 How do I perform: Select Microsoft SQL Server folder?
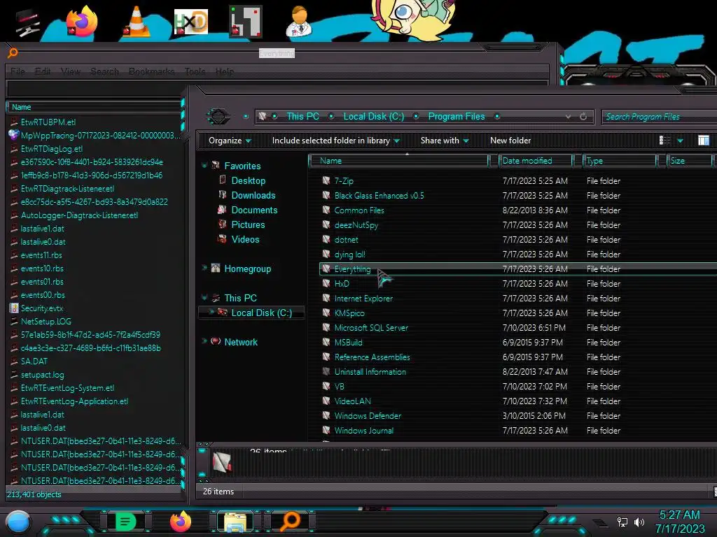[518, 327]
